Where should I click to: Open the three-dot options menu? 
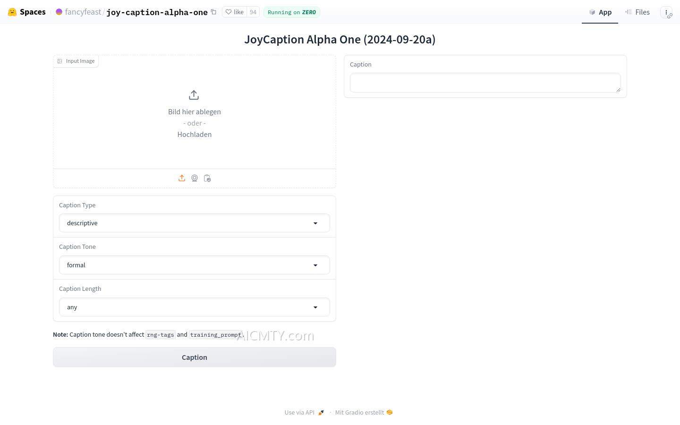[666, 12]
